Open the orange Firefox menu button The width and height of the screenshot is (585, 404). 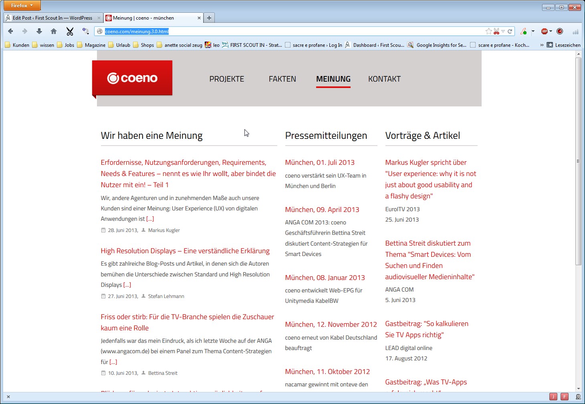(22, 6)
